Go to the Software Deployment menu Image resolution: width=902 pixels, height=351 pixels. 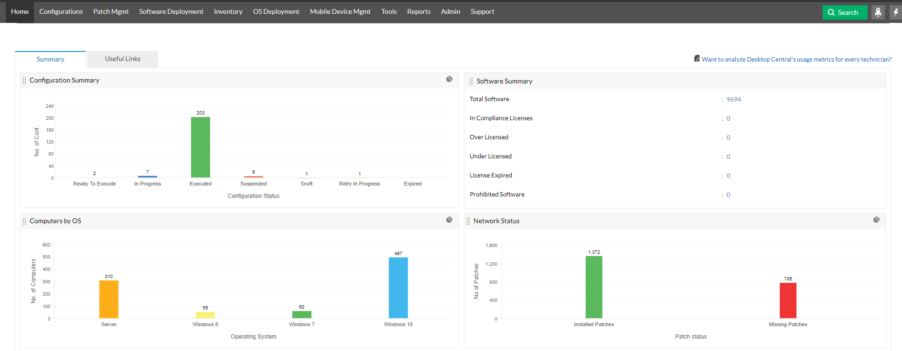tap(171, 11)
